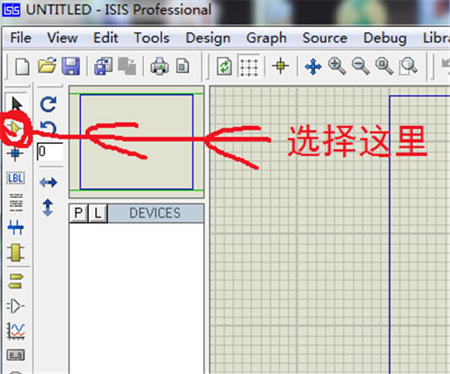Print the design
The width and height of the screenshot is (450, 374).
[x=159, y=66]
